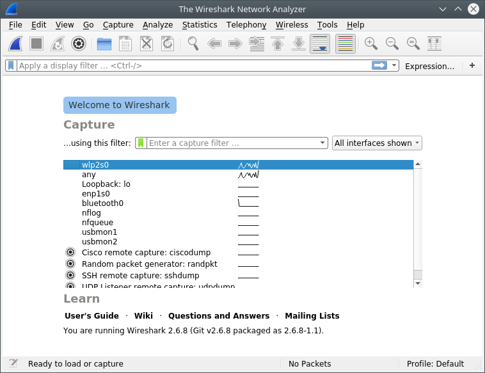This screenshot has height=373, width=485.
Task: Select the nfqueue interface
Action: click(238, 223)
